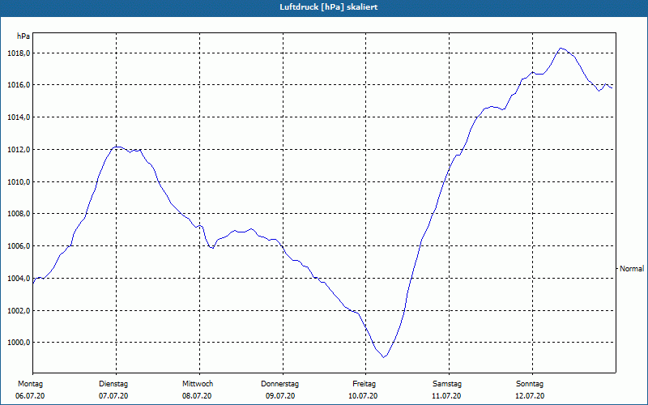The height and width of the screenshot is (405, 648).
Task: Click the 1000,0 axis value
Action: [x=18, y=343]
